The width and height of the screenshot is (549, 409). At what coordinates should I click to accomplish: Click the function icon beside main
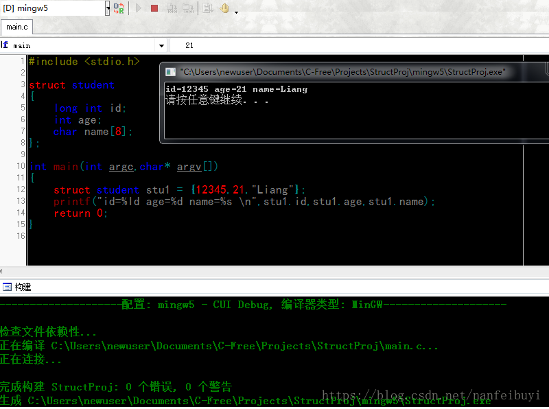click(x=5, y=45)
